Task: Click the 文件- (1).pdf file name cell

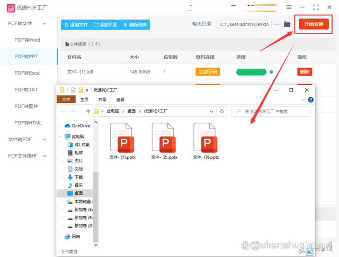Action: (x=80, y=71)
